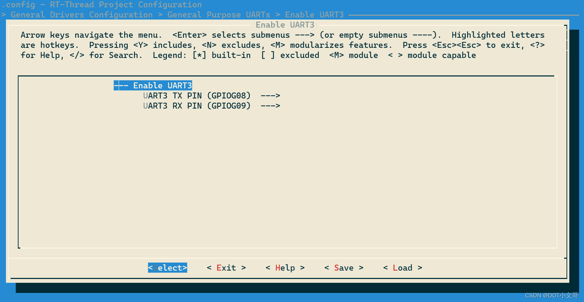Open UART3 RX PIN (GPIOG09) submenu
This screenshot has height=302, width=584.
(x=212, y=106)
